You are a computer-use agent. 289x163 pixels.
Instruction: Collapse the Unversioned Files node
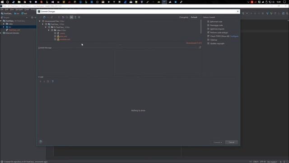[40, 21]
